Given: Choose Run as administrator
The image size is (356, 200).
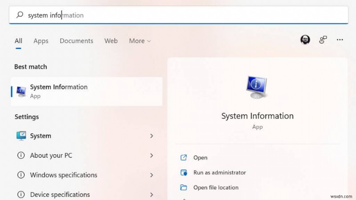Looking at the screenshot, I should click(x=219, y=172).
